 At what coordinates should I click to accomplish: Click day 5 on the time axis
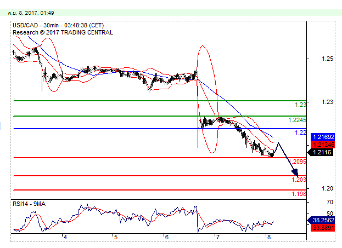(116, 238)
